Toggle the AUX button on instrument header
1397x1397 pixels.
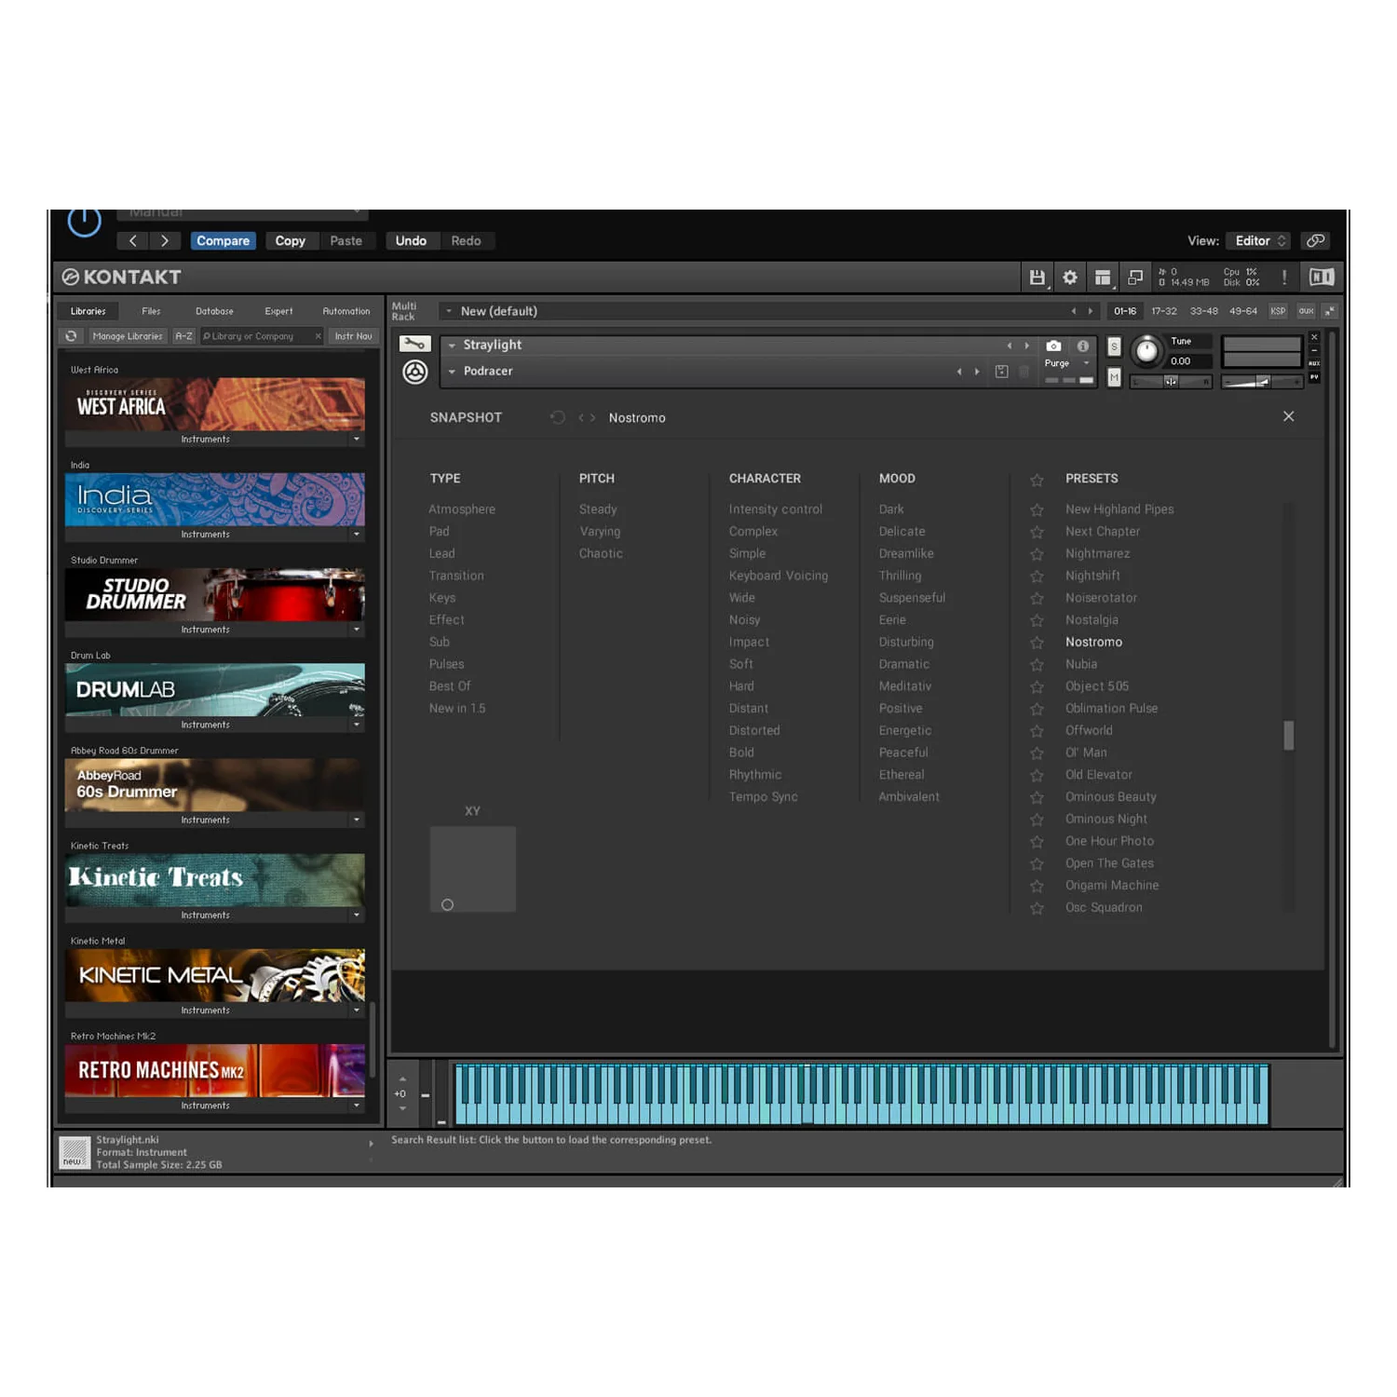(1314, 363)
